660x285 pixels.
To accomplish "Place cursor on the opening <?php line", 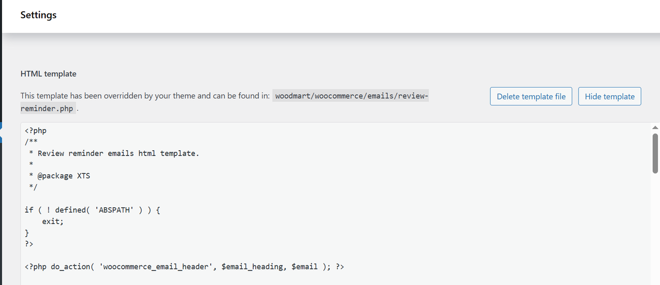I will click(x=36, y=131).
